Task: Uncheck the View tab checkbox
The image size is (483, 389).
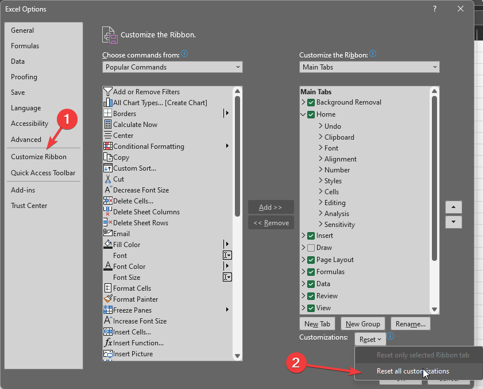Action: (x=311, y=308)
